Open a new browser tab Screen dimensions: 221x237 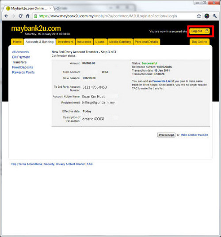point(57,8)
